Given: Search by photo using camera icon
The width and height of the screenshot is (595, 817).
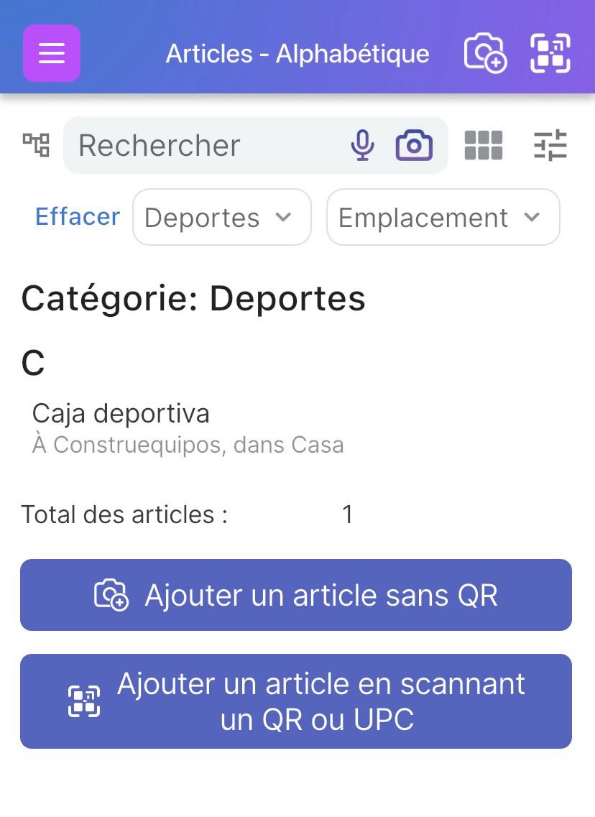Looking at the screenshot, I should point(414,145).
